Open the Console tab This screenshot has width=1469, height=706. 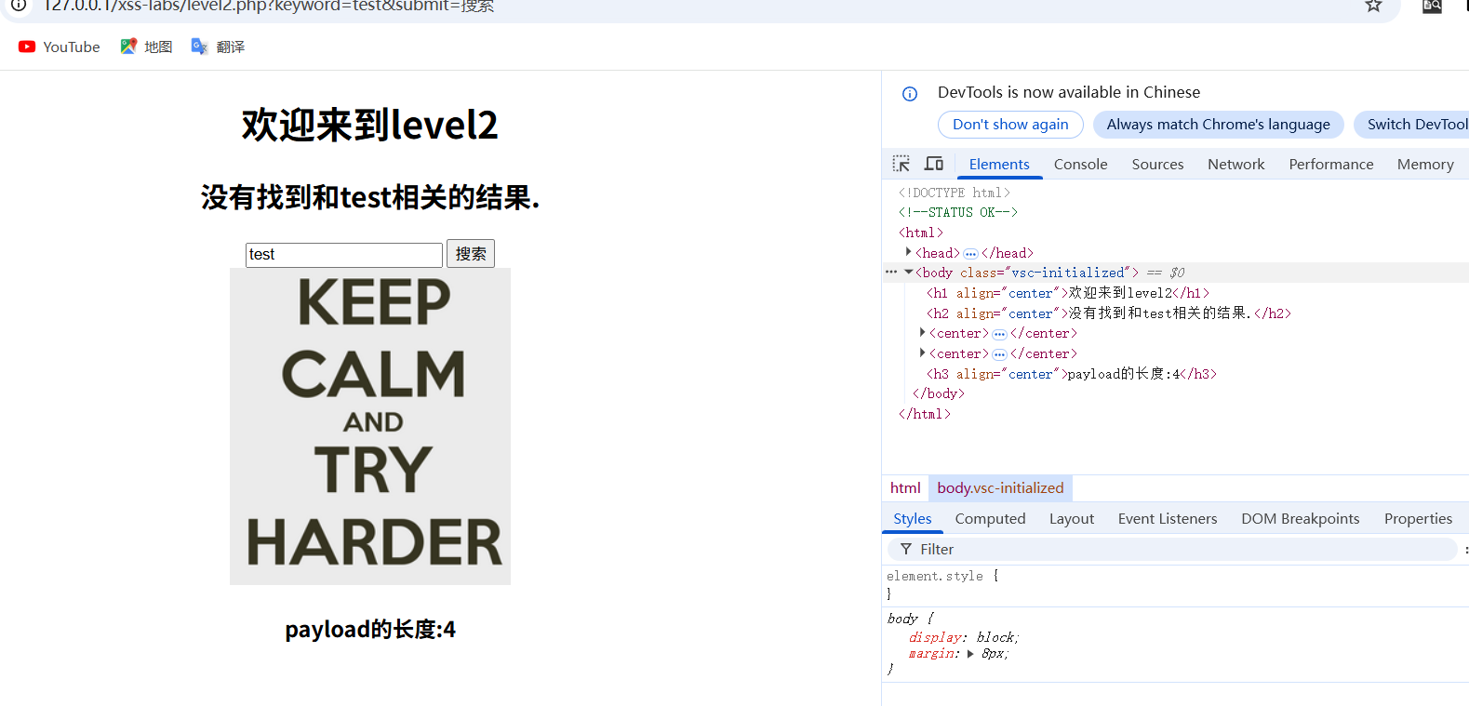tap(1080, 164)
